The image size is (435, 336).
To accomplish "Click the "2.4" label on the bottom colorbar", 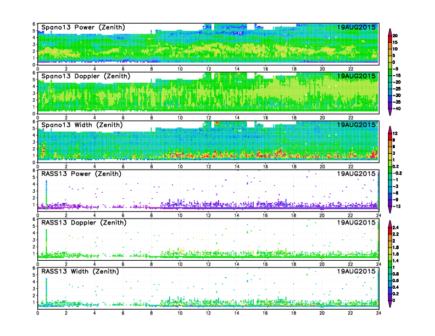I will pos(396,228).
